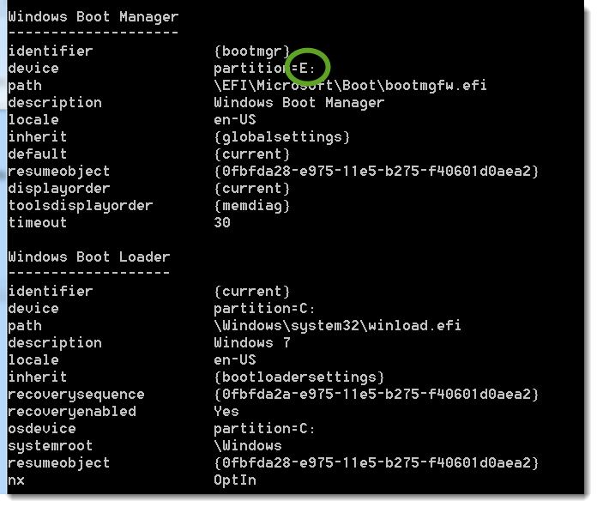The image size is (597, 507).
Task: Click the timeout value 30
Action: click(222, 223)
